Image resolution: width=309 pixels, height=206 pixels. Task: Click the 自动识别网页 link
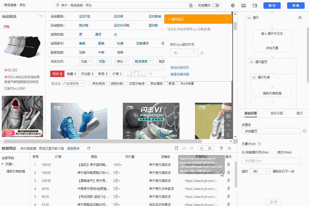coord(180,68)
